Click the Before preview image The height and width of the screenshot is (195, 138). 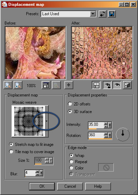[35, 53]
